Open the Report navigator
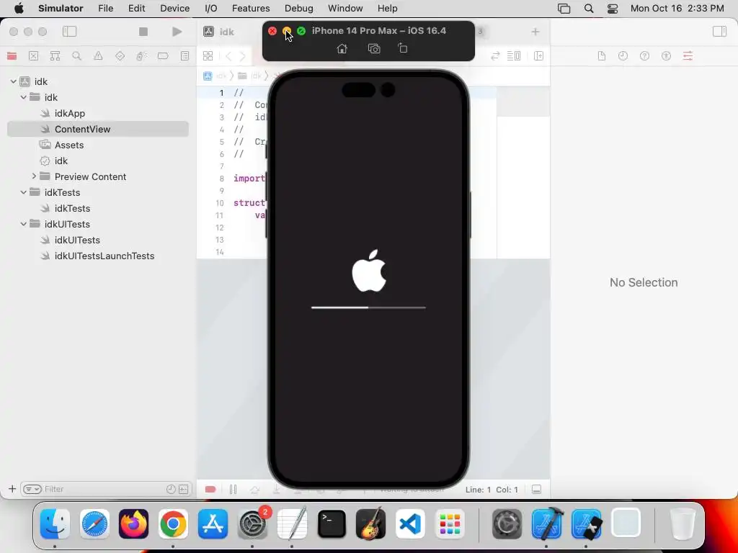738x553 pixels. (x=185, y=56)
